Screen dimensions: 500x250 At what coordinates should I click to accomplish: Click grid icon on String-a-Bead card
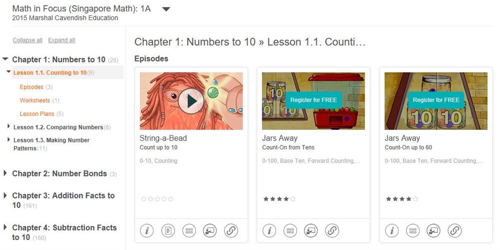(x=189, y=230)
